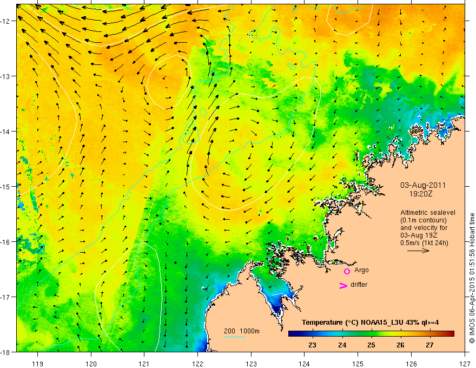Click the '24' temperature colorbar tick label
The height and width of the screenshot is (368, 476).
(x=342, y=345)
